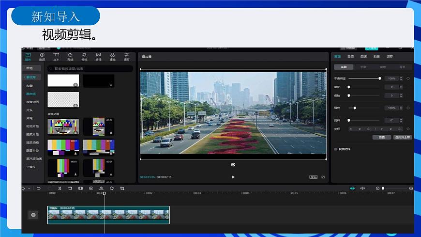Click the crop icon in timeline toolbar

click(122, 189)
